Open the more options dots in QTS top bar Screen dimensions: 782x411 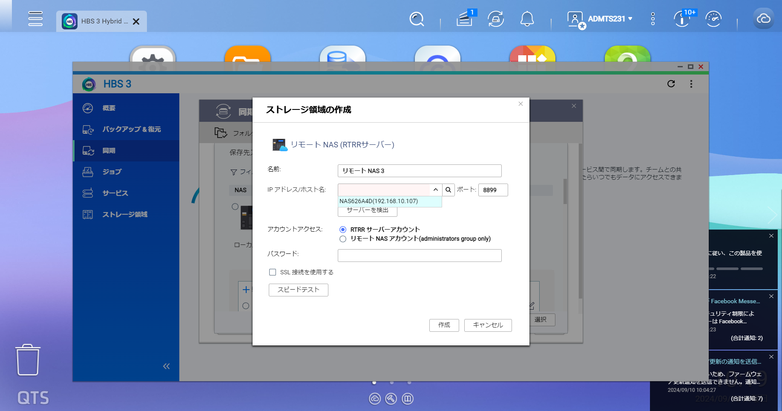click(x=653, y=19)
